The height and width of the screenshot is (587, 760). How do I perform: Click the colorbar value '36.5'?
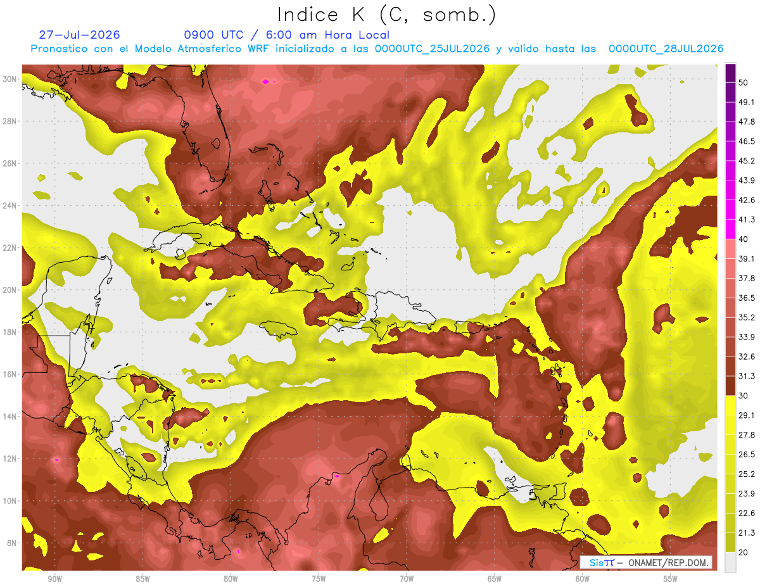tap(746, 298)
